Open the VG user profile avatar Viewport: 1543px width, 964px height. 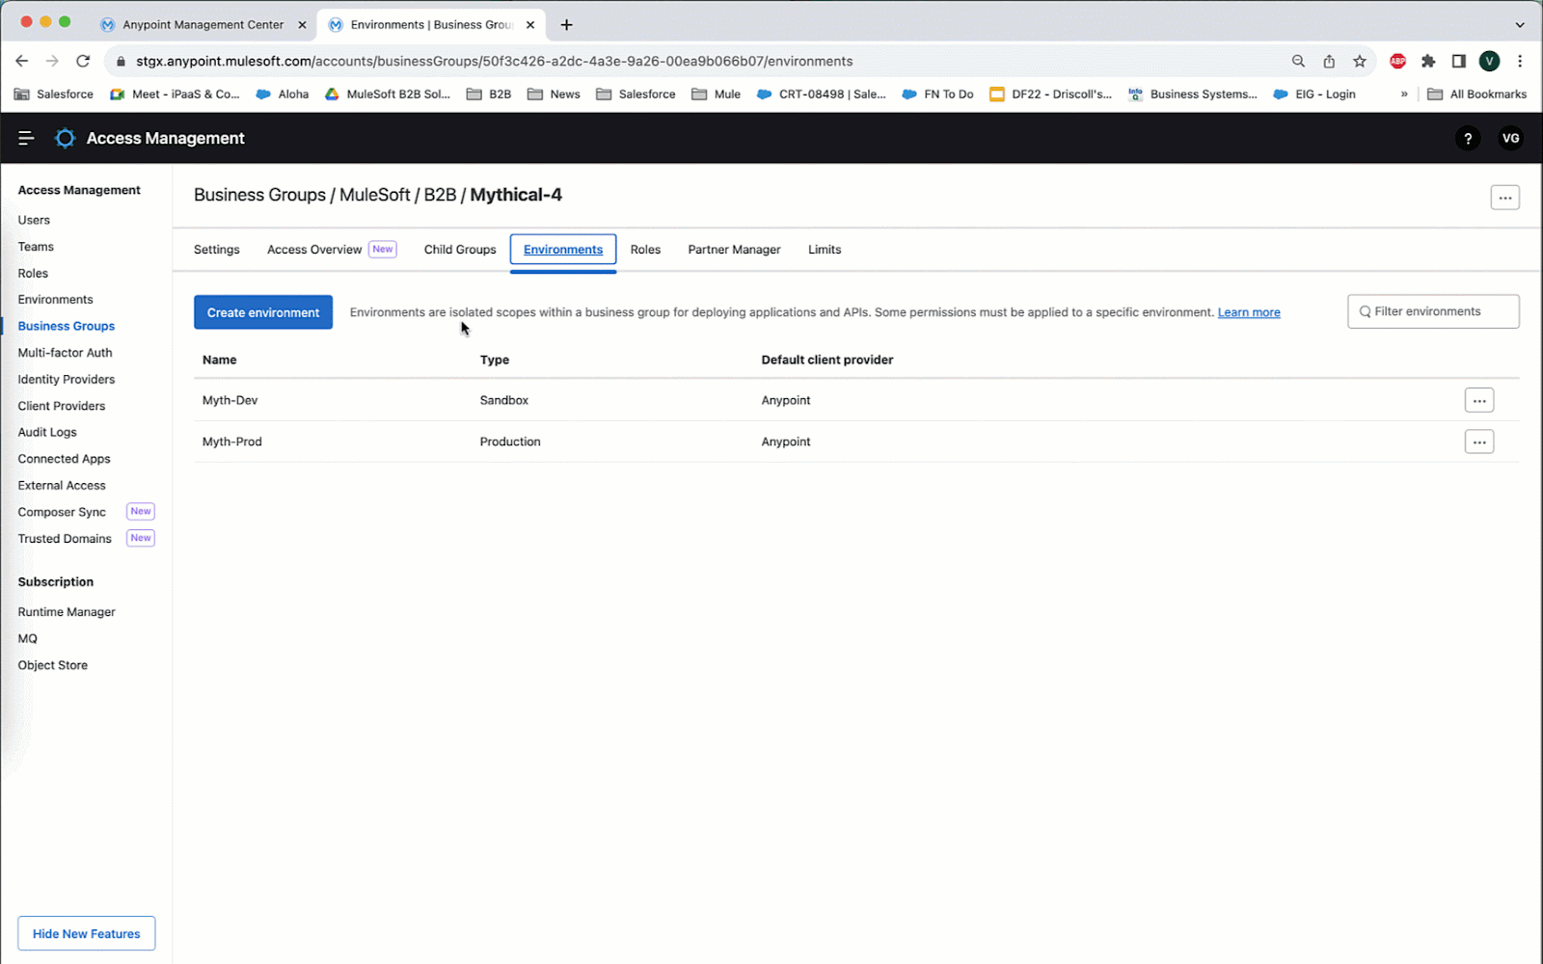click(x=1510, y=138)
